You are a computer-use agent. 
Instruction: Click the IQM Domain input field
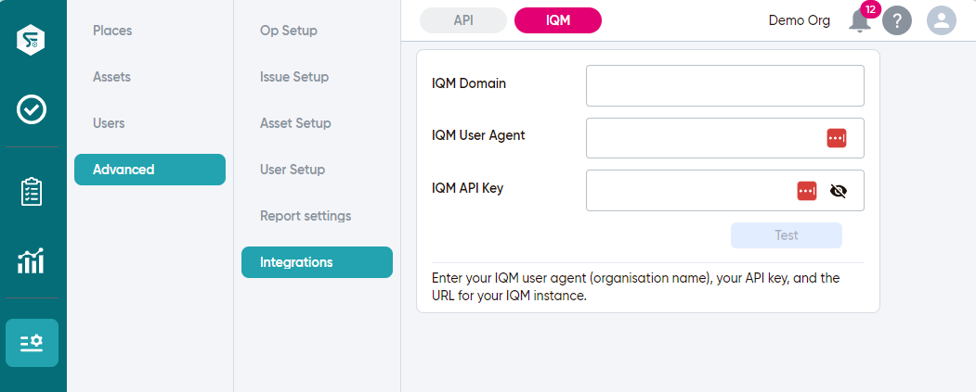click(724, 86)
